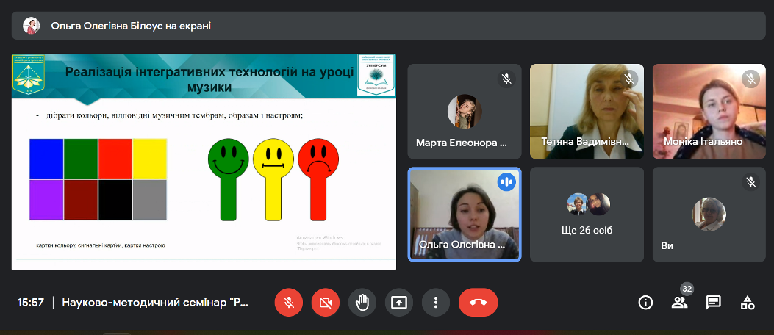Screen dimensions: 774x335
Task: Unmute your microphone with the red mic button
Action: (x=289, y=302)
